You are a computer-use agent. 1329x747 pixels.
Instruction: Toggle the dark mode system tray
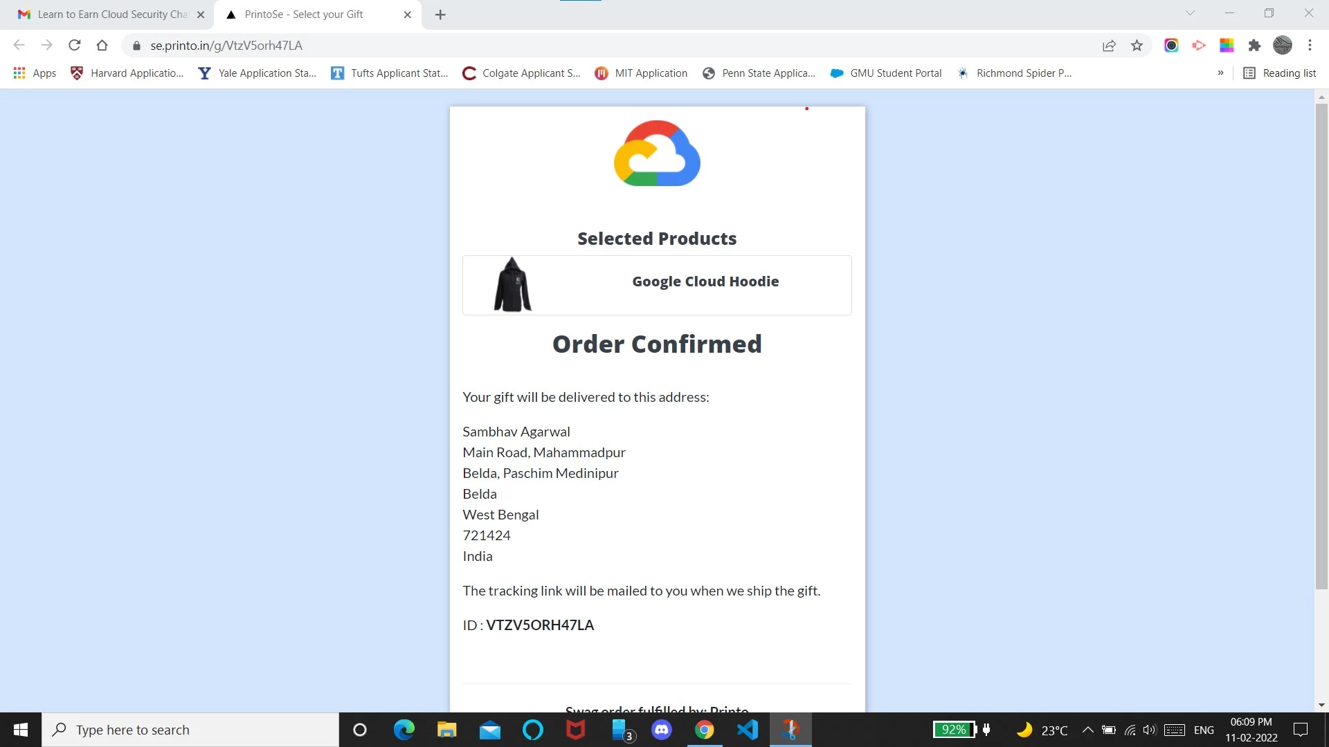1024,729
